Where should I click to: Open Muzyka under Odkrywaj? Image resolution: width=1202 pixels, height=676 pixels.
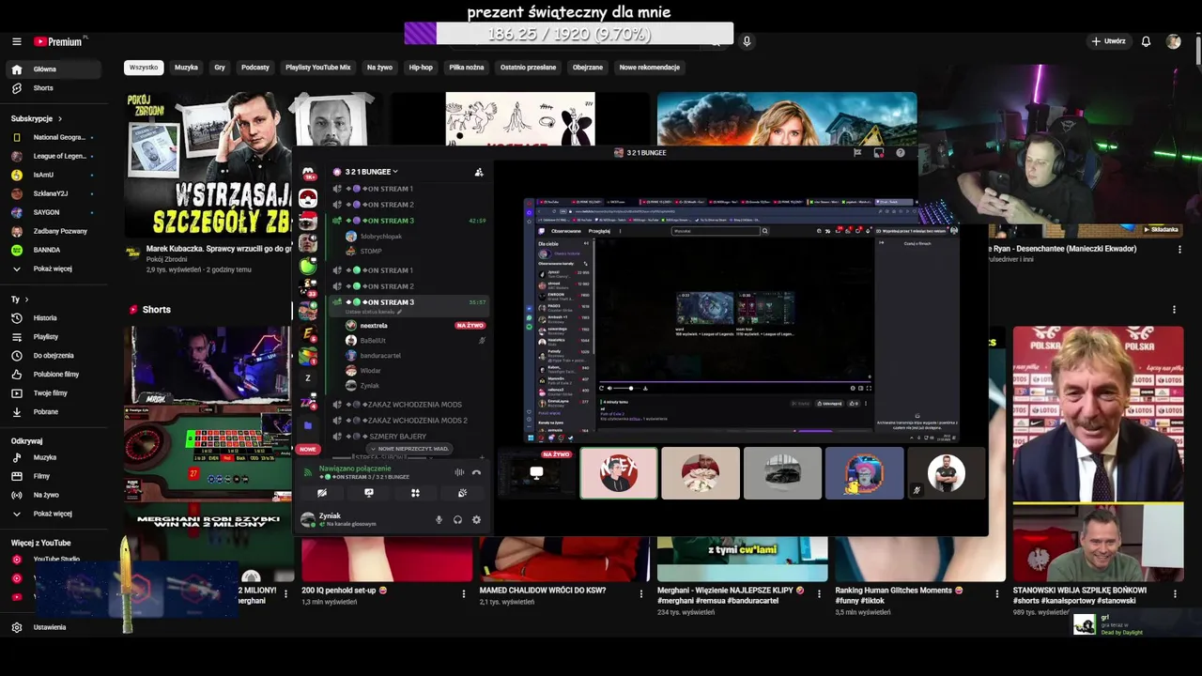tap(54, 457)
